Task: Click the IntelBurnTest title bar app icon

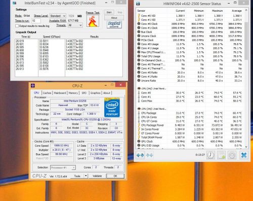Action: [x=15, y=3]
